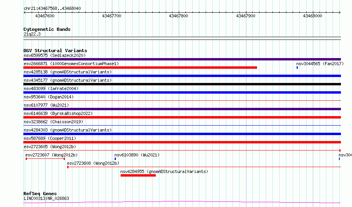Screen dimensions: 352x207
Task: Open the nsv6103890 (Wu2021) label
Action: (137, 155)
